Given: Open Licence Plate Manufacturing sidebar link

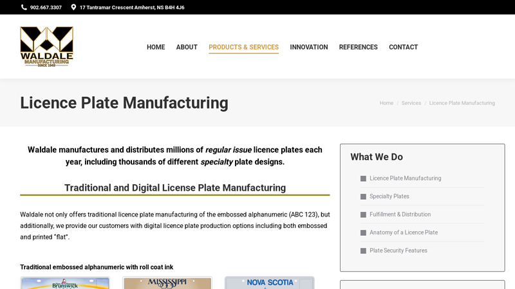Looking at the screenshot, I should pos(406,179).
